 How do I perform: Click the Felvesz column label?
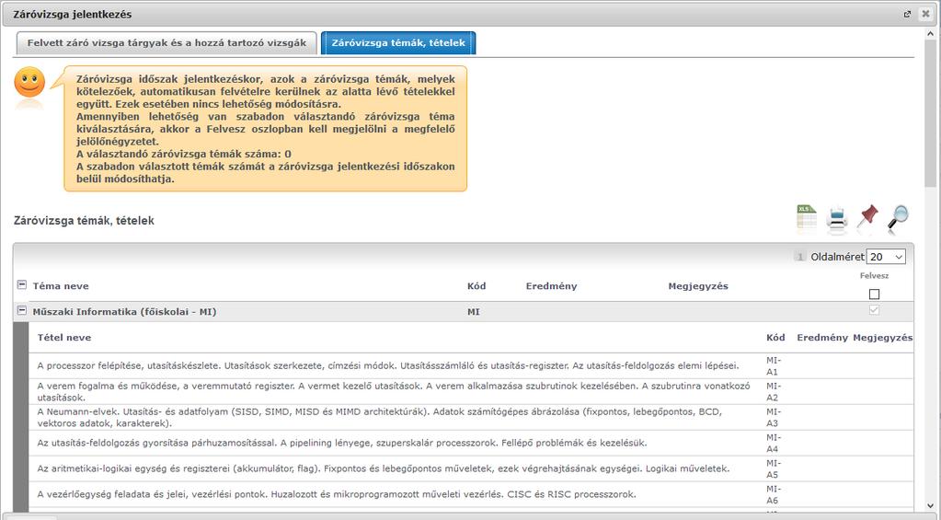(x=874, y=275)
